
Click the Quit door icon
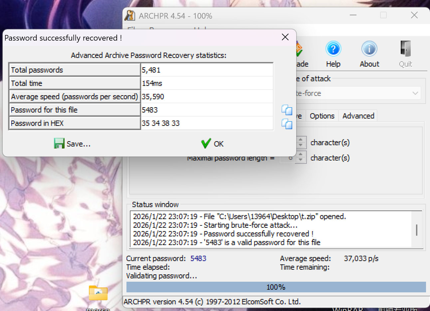(x=405, y=49)
